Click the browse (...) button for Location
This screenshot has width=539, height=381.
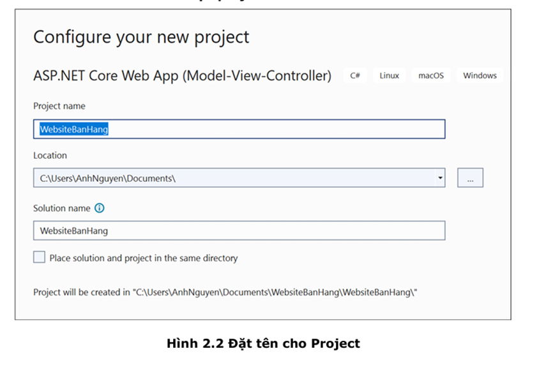(x=470, y=179)
